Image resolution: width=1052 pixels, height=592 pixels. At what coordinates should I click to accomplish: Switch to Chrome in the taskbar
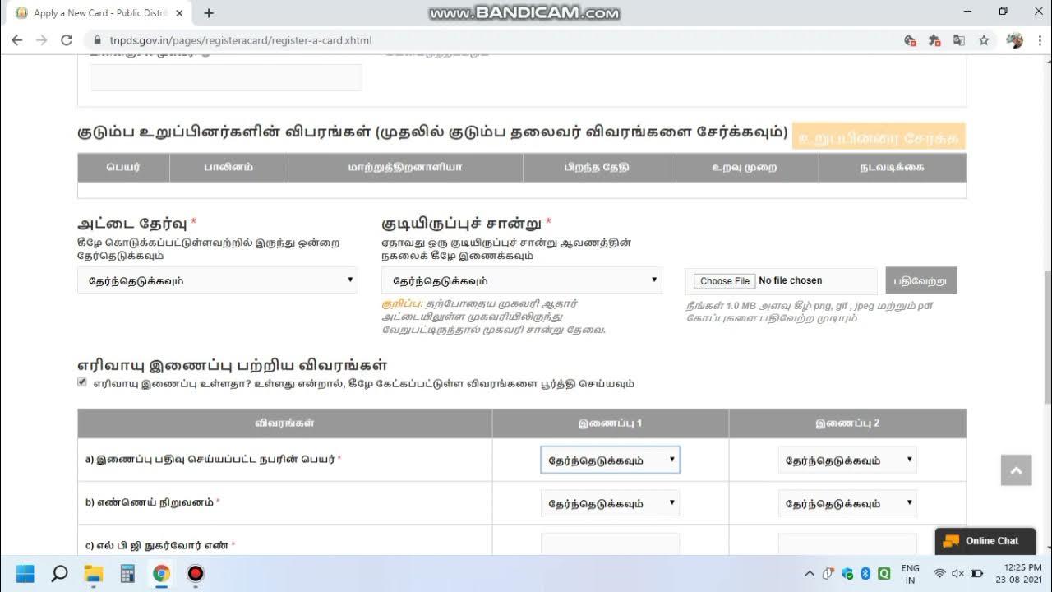[x=161, y=573]
